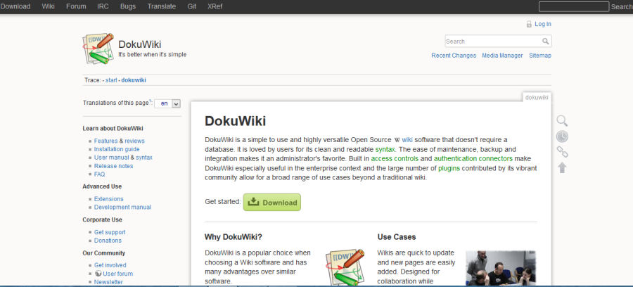
Task: Open old revisions with the clock icon
Action: tap(563, 136)
